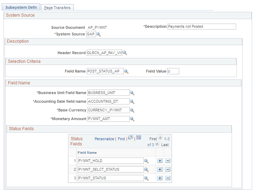Edit the Base Currency input CURRENCY_PYMNT
259x194 pixels.
(x=109, y=110)
